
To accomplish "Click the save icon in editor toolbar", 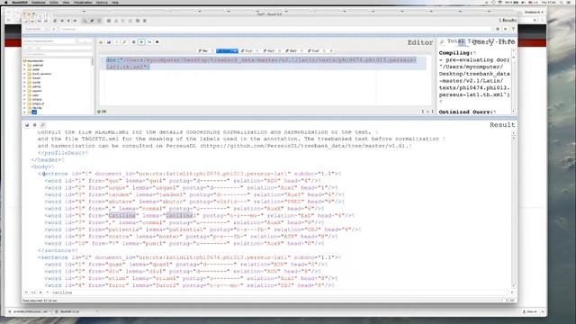I will pos(109,42).
